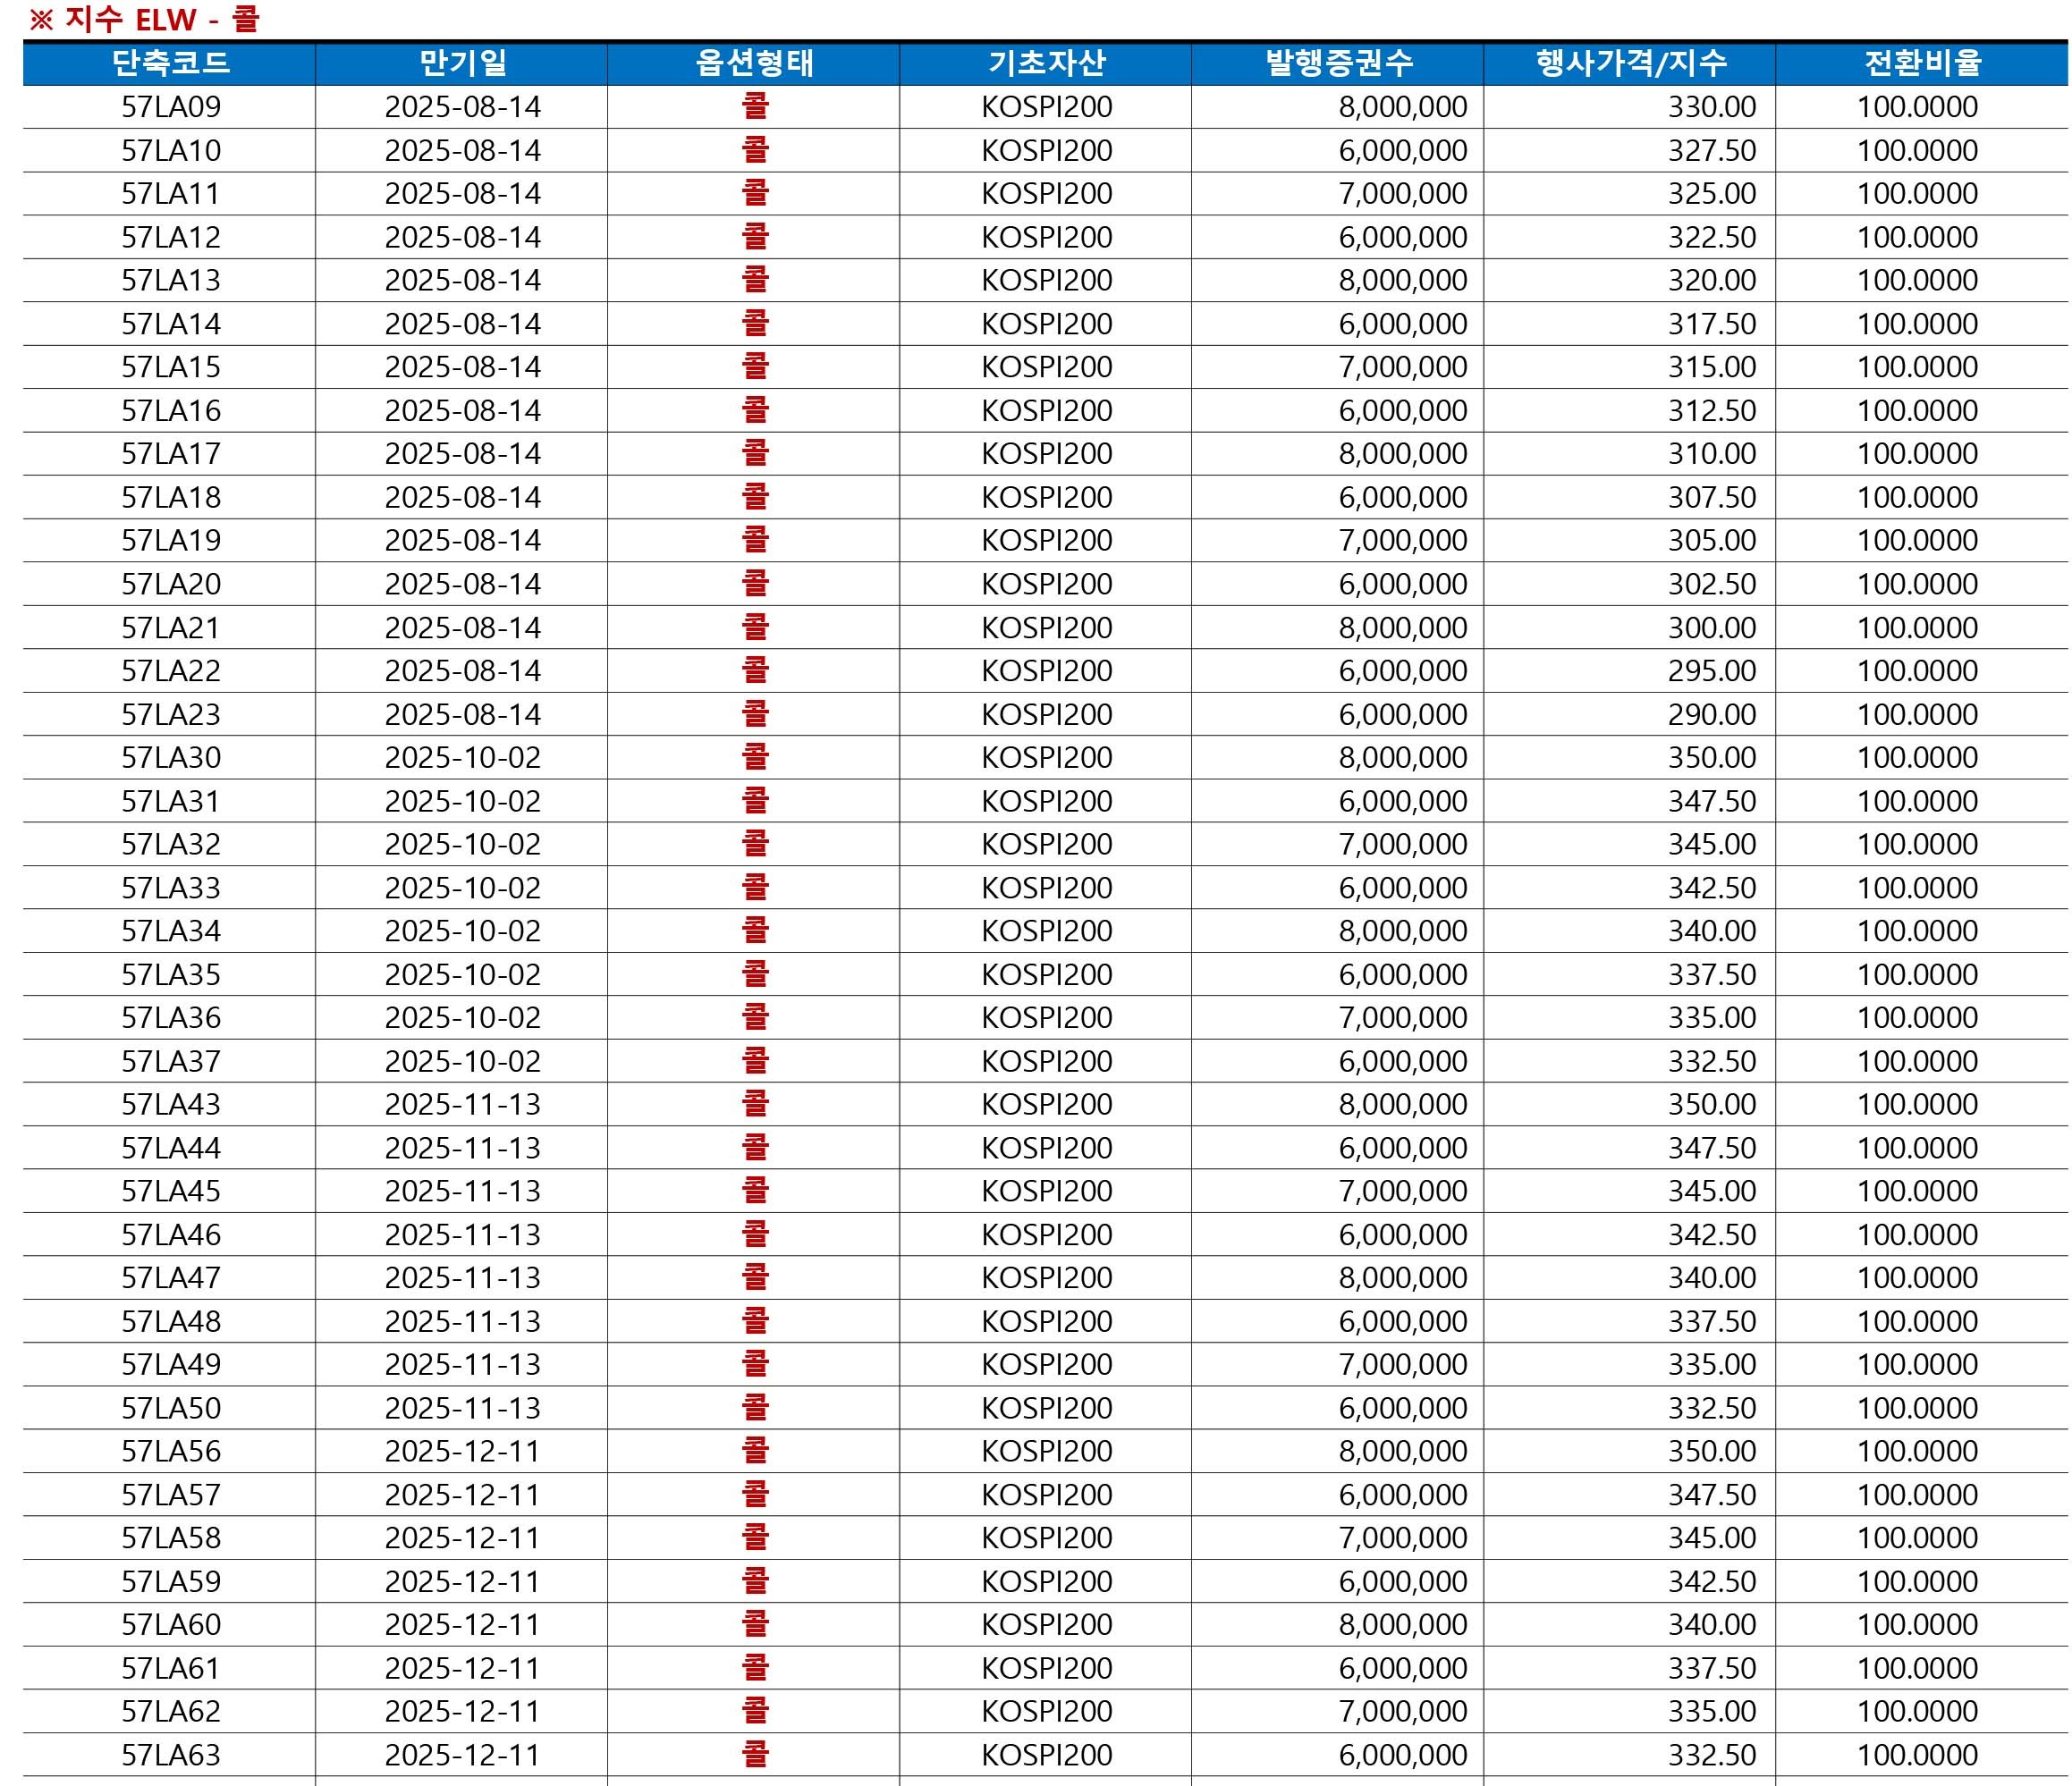Click the 행사가격/지수 column header

1630,64
